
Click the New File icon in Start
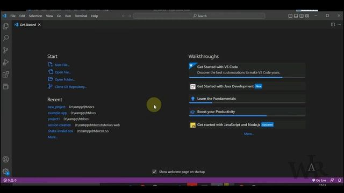click(x=50, y=64)
